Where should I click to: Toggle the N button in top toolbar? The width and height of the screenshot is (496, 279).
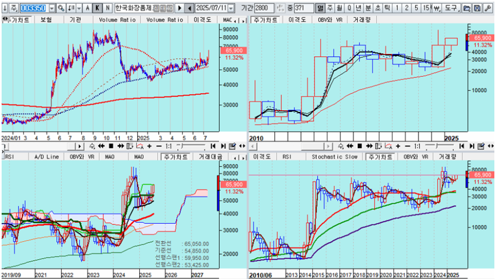click(x=108, y=8)
